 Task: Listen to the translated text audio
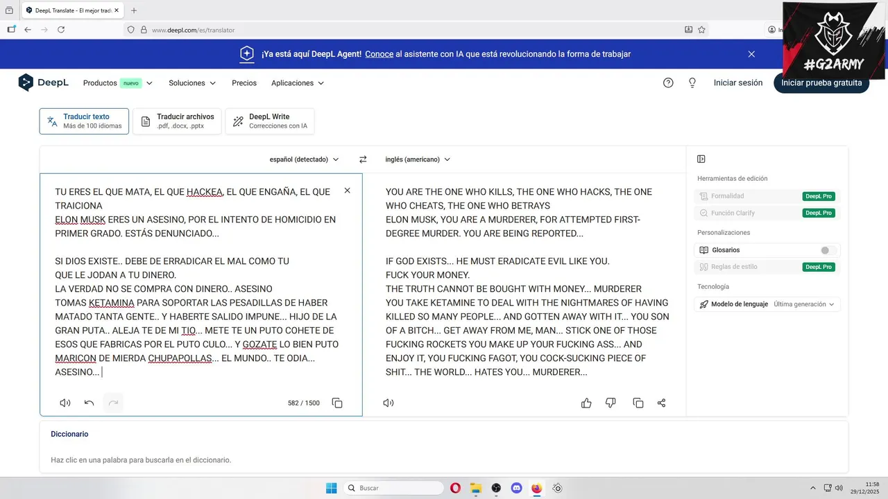pos(388,403)
